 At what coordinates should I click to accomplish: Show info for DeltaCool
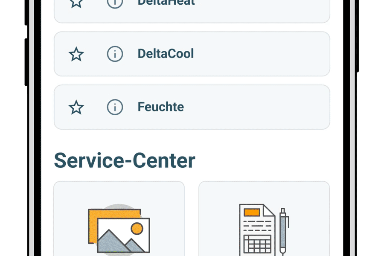click(x=115, y=54)
